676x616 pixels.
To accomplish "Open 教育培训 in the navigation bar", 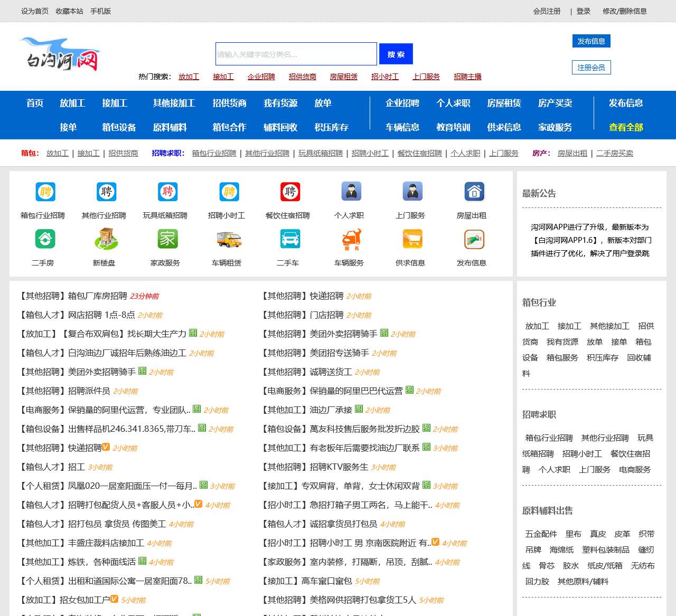I will pyautogui.click(x=453, y=127).
